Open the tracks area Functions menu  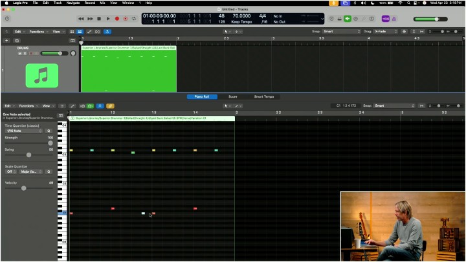pos(38,32)
